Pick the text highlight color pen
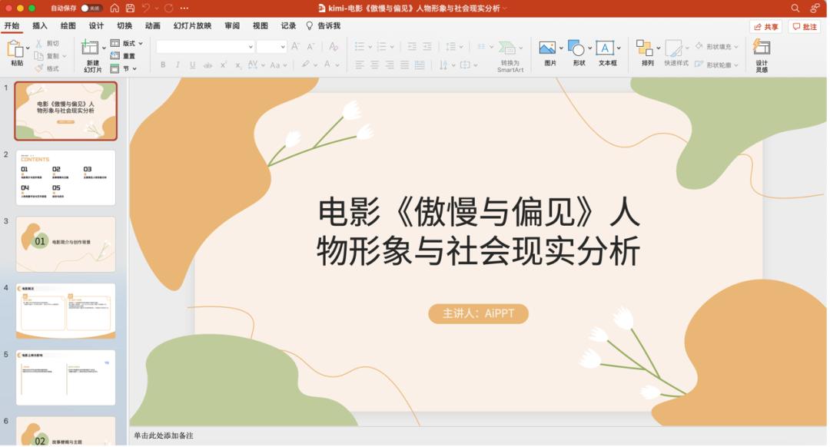 tap(305, 65)
